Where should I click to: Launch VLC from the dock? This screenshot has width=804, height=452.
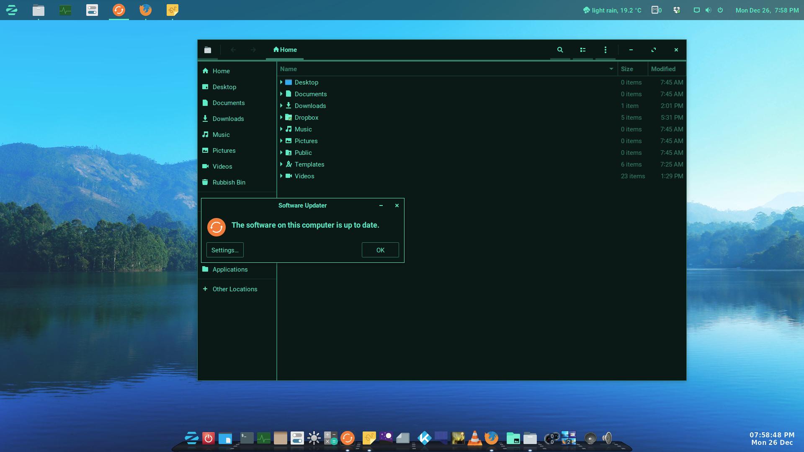(474, 438)
